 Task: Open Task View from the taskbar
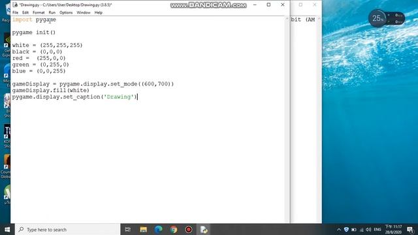128,229
